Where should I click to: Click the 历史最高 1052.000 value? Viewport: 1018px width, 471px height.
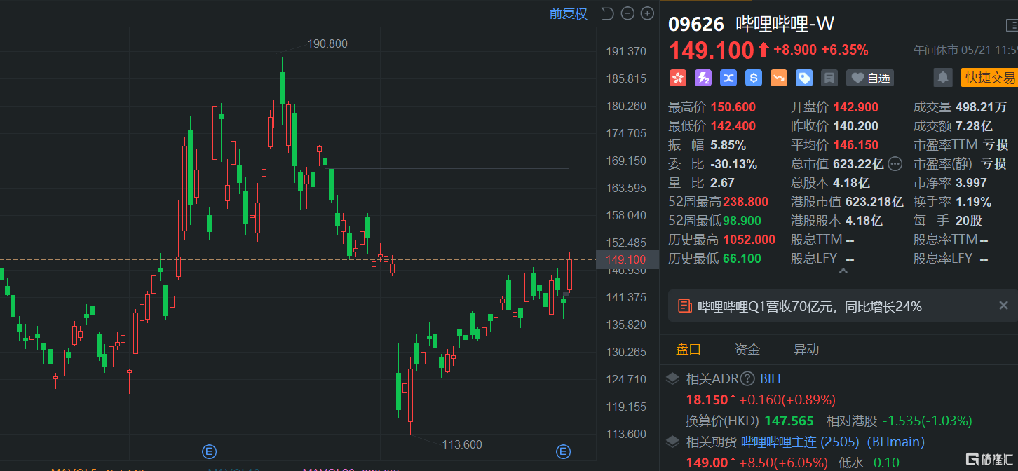coord(749,240)
